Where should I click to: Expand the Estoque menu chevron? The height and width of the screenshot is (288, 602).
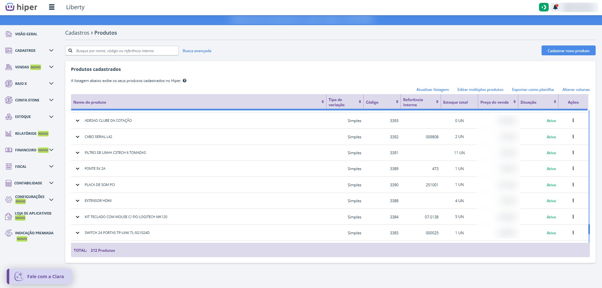(x=51, y=117)
